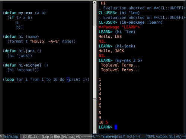Image resolution: width=186 pixels, height=139 pixels.
Task: Click *slime-repl ccl* buffer name in mode line
Action: pos(113,136)
